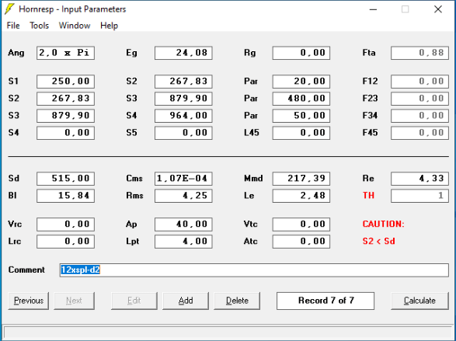Select the Re field showing 4,33
This screenshot has width=456, height=341.
(x=419, y=179)
